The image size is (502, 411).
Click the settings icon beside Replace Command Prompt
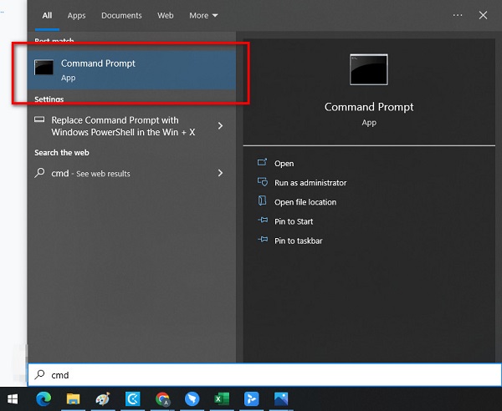coord(39,119)
